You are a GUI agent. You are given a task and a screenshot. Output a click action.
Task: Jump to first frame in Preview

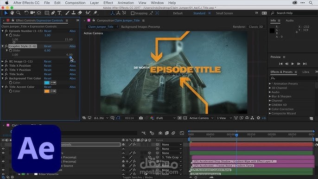pos(281,64)
